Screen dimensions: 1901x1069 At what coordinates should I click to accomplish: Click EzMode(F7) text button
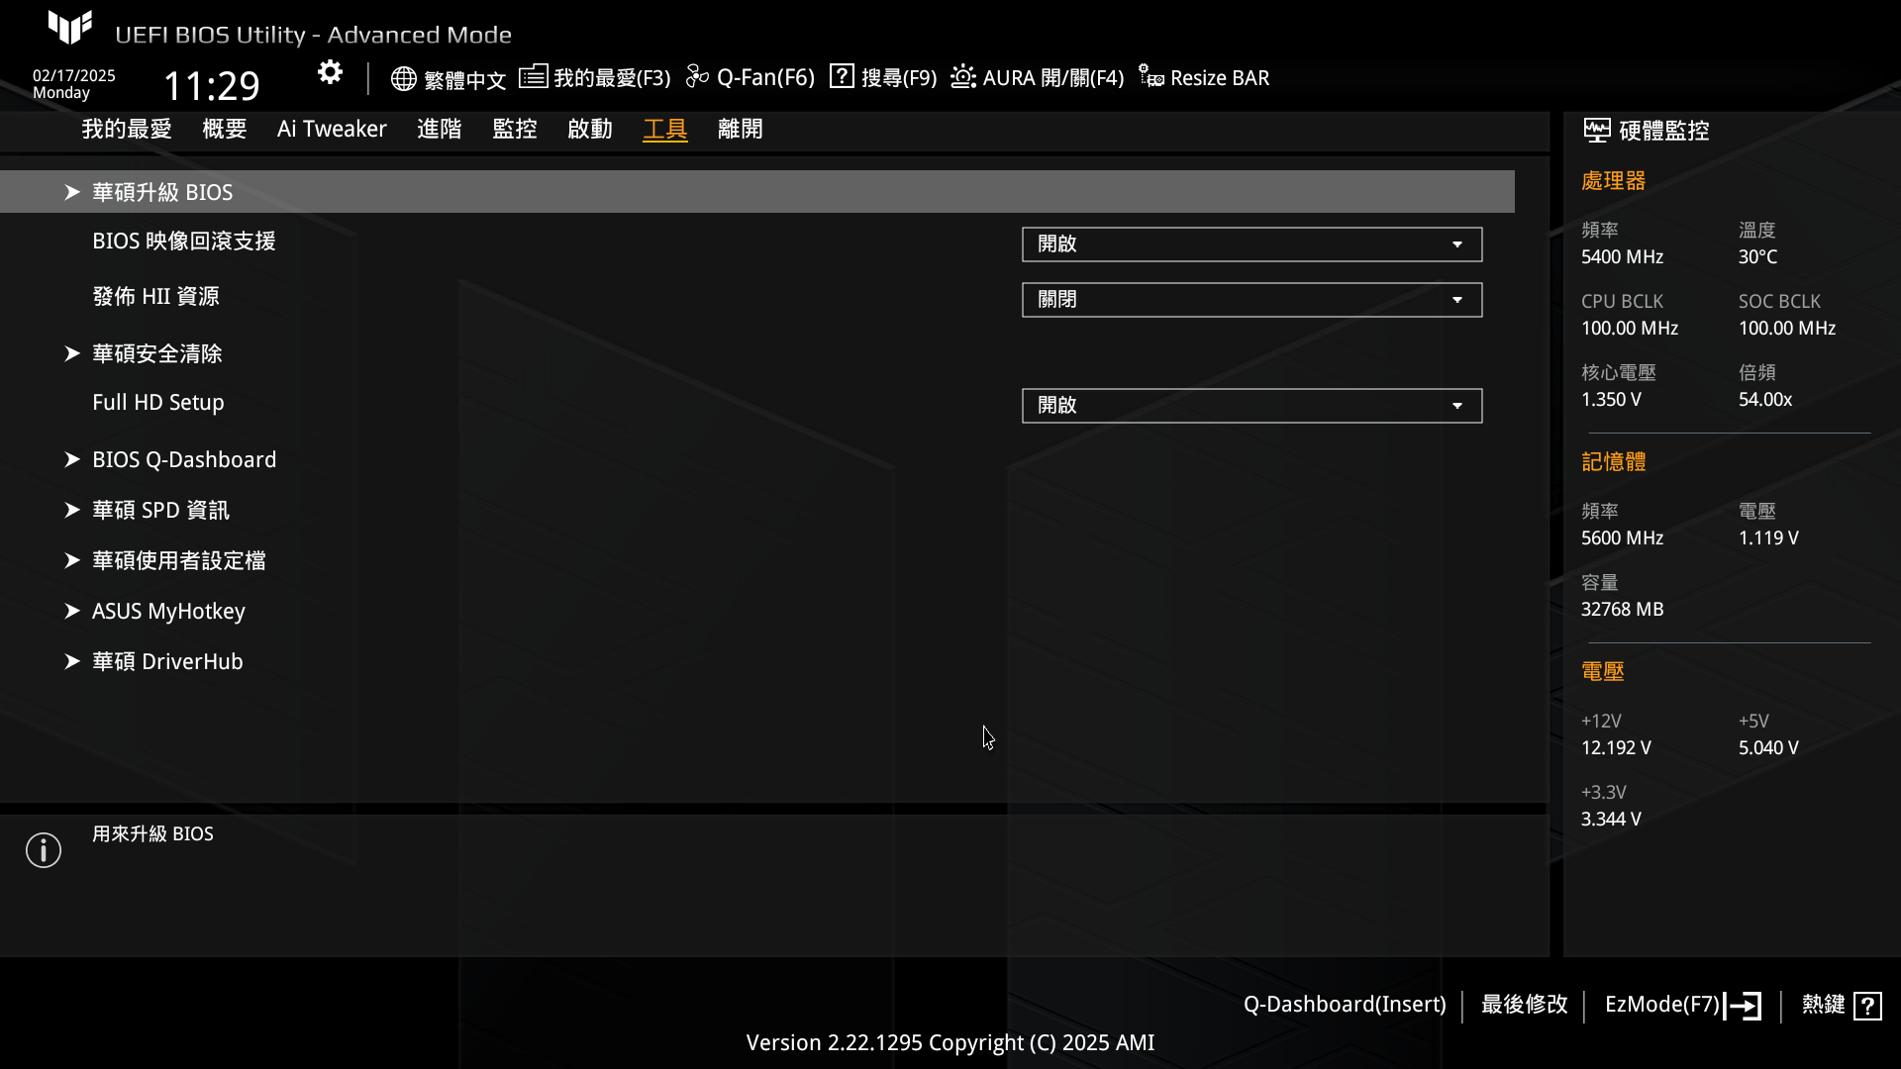[x=1662, y=1005]
